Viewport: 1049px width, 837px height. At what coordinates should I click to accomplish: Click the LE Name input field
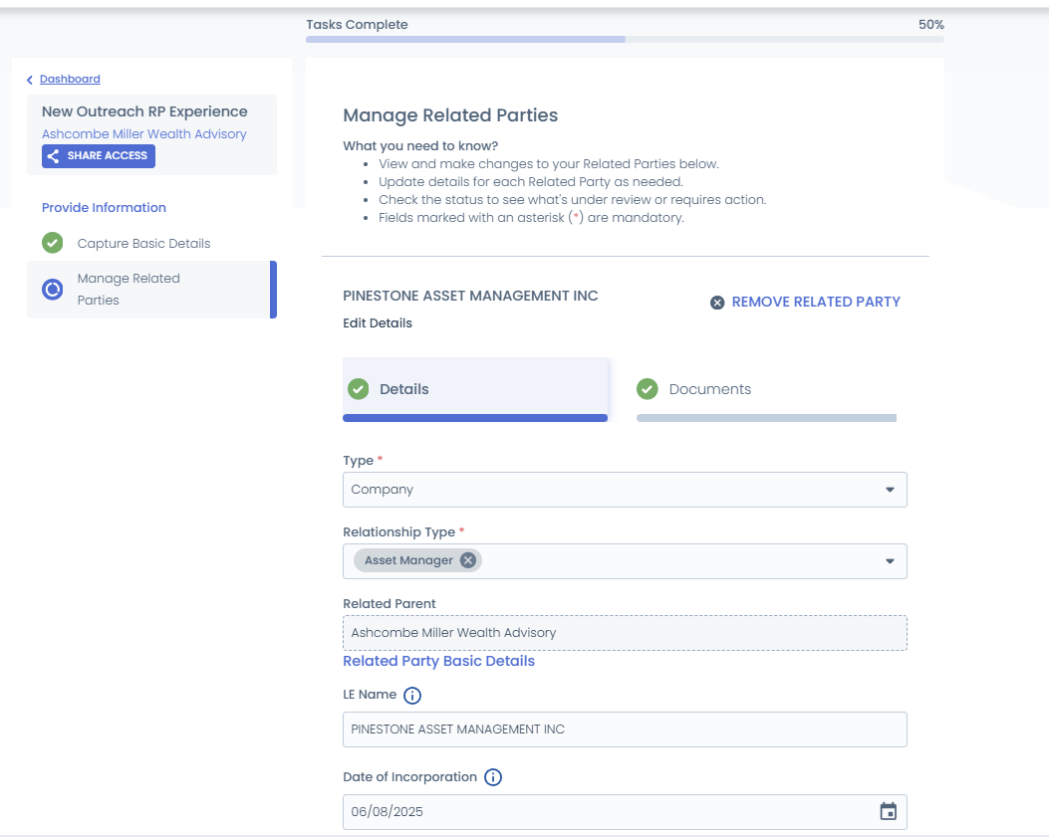625,730
